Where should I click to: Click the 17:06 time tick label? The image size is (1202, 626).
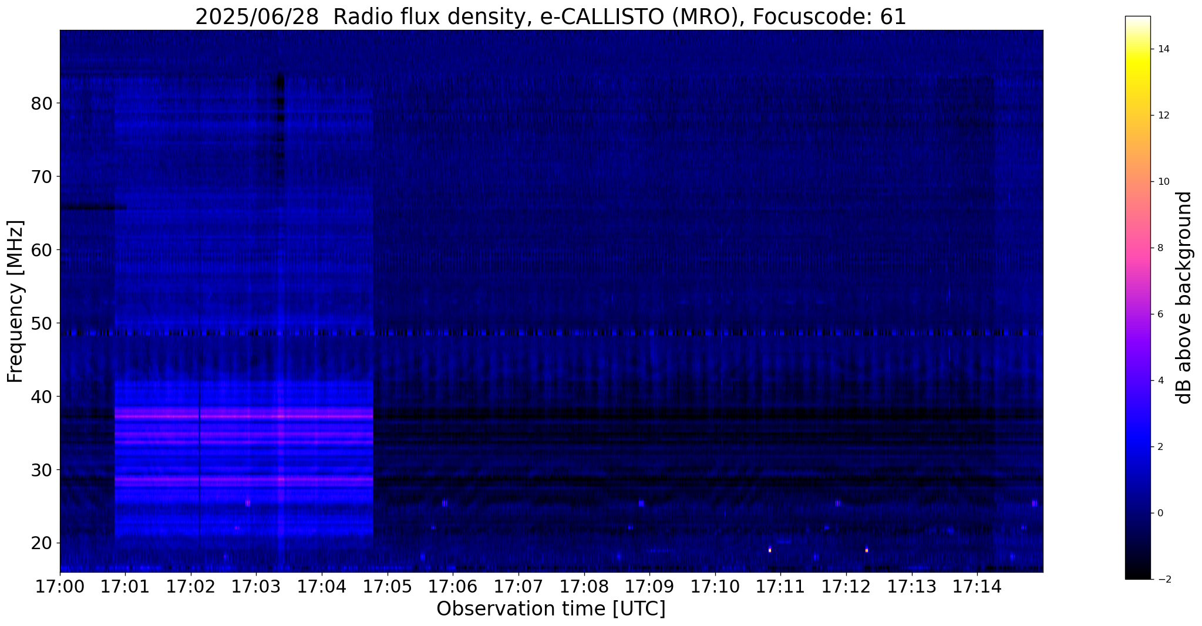click(x=453, y=587)
